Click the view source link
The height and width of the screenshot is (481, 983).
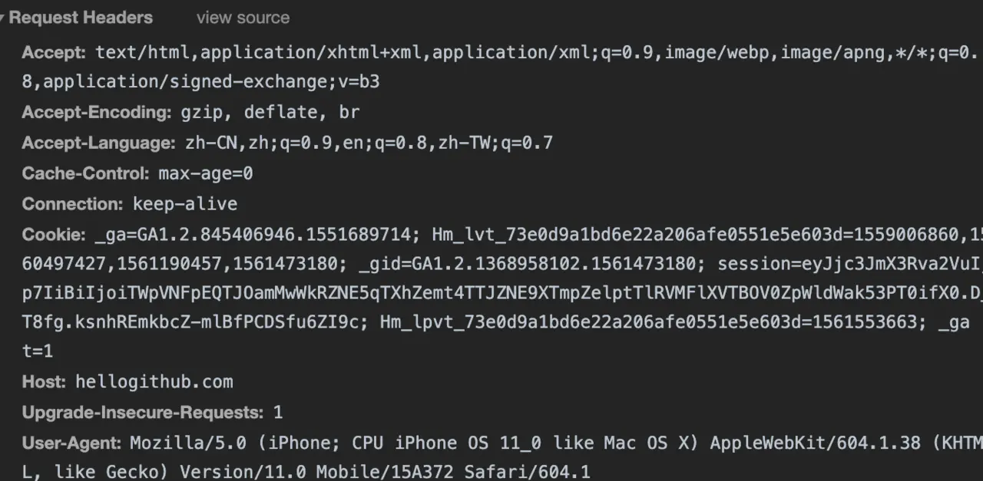click(243, 18)
